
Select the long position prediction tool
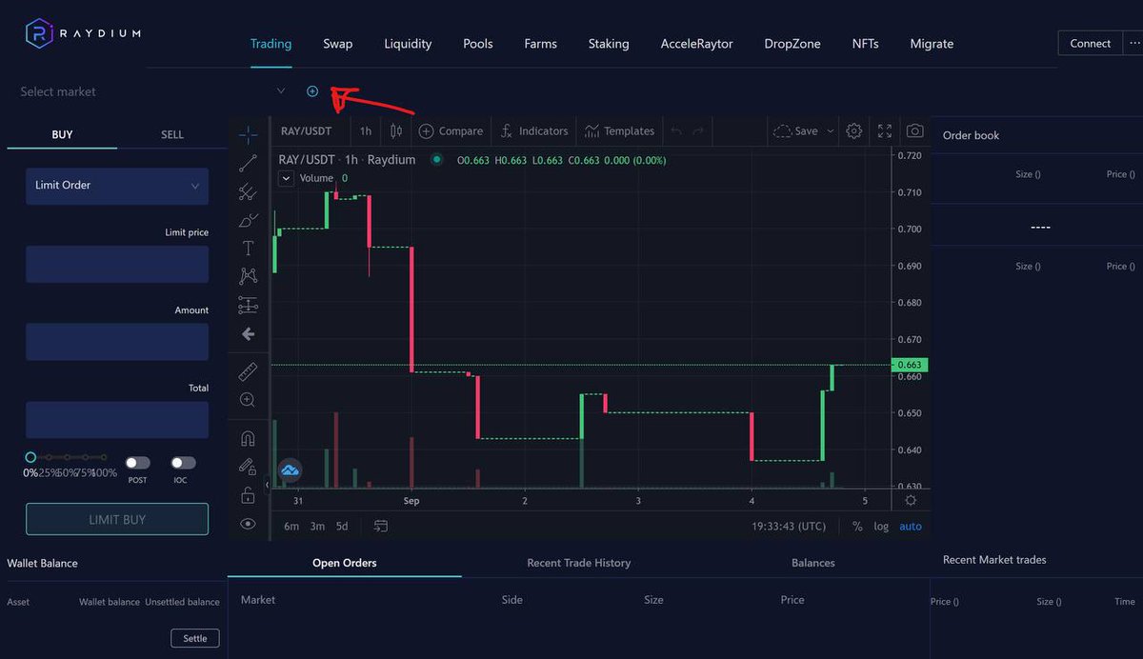coord(248,306)
